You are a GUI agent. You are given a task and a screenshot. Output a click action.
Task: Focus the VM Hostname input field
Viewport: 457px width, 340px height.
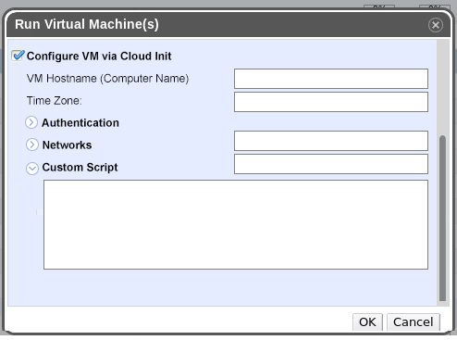tap(331, 79)
